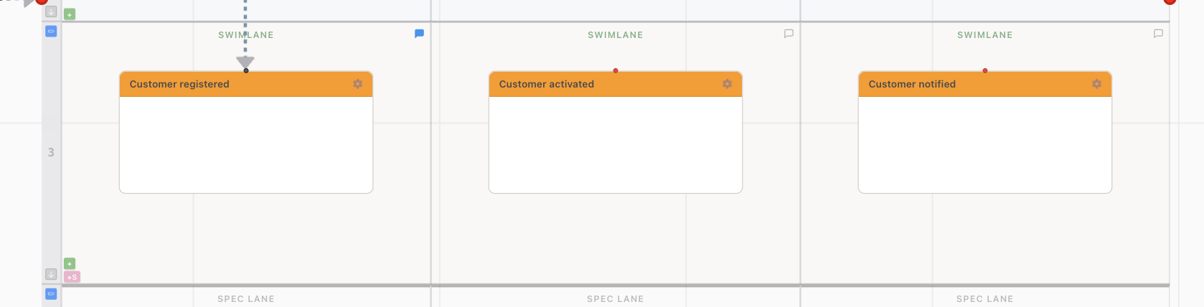Open the filled blue comment on first swimlane
The image size is (1204, 307).
coord(419,34)
